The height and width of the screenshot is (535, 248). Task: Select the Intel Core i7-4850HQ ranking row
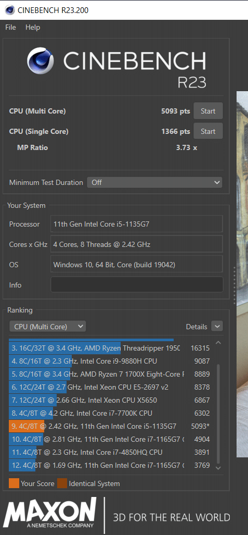[x=111, y=452]
